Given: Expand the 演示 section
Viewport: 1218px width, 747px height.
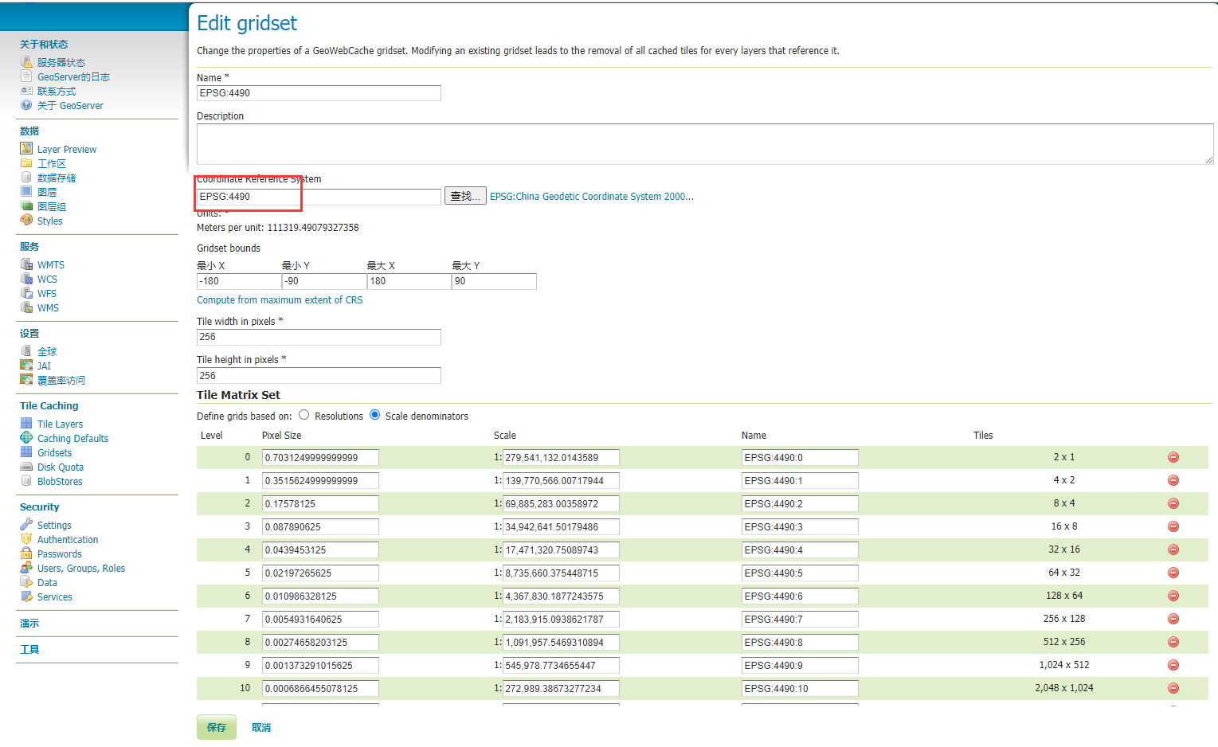Looking at the screenshot, I should point(29,623).
